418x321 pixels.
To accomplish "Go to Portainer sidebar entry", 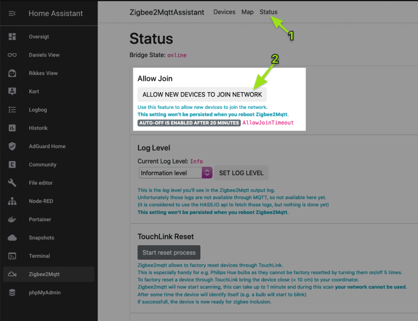I will point(49,219).
